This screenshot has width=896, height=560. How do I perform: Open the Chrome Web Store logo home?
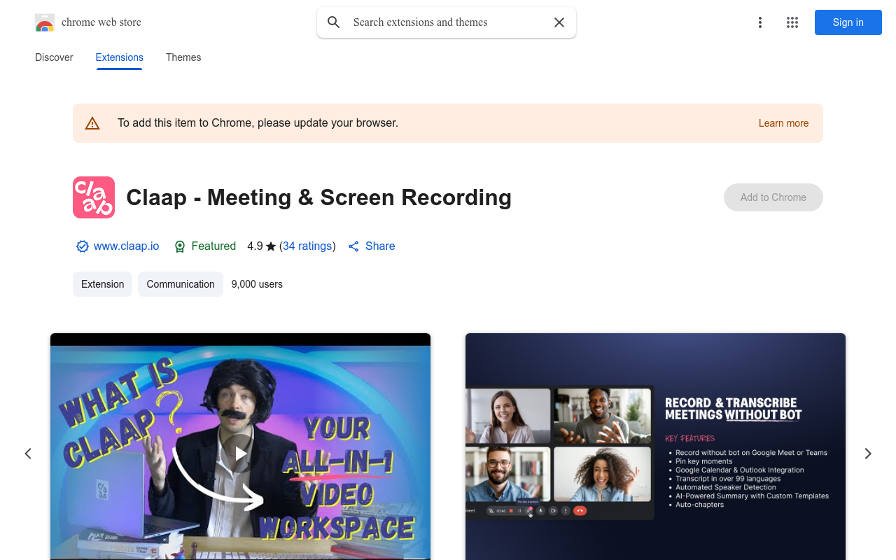[45, 22]
